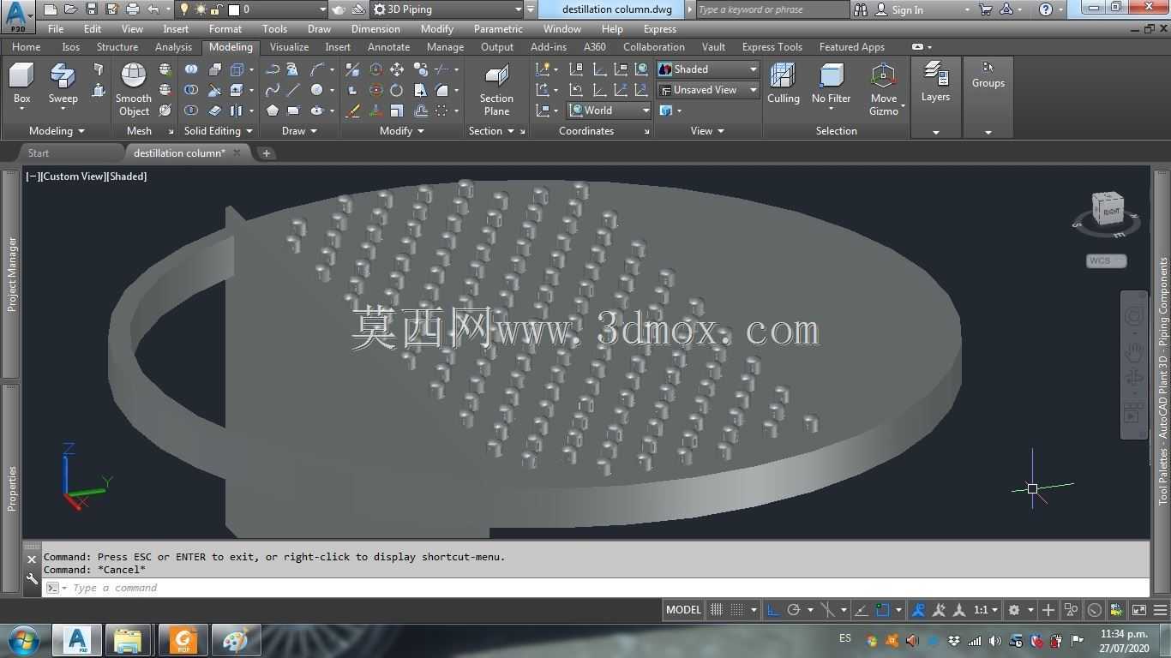
Task: Expand the Modeling panel
Action: click(57, 131)
